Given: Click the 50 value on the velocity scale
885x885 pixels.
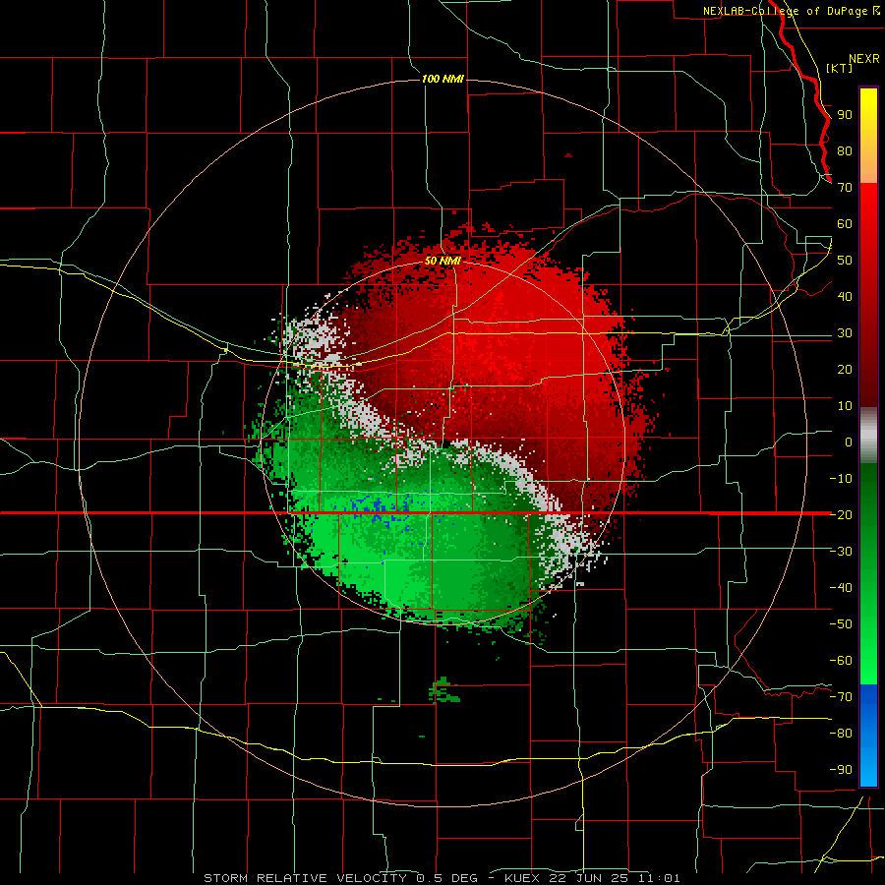Looking at the screenshot, I should (x=845, y=261).
